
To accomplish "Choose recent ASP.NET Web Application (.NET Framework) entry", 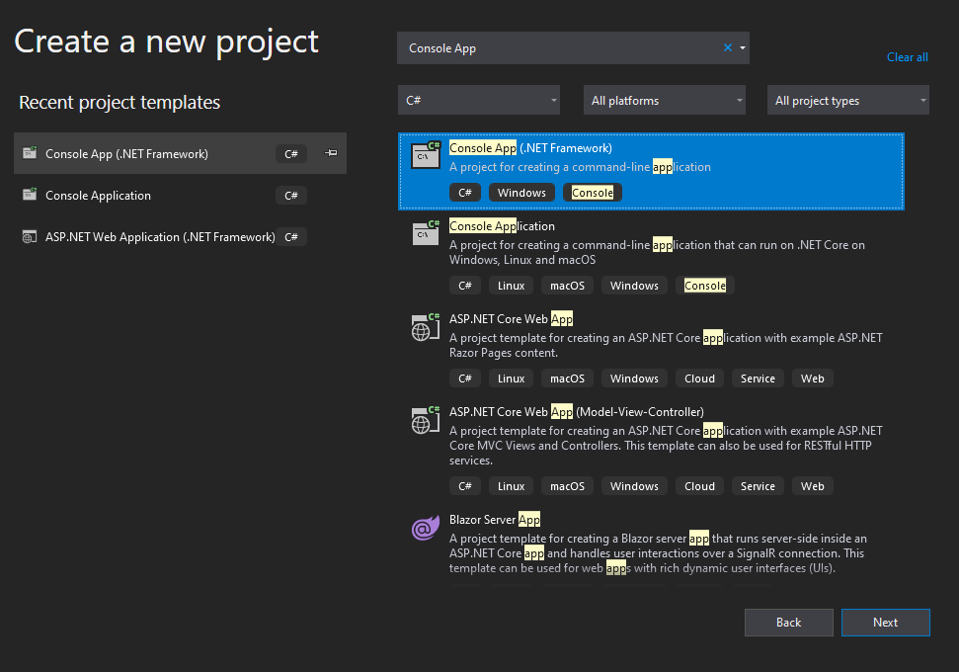I will pyautogui.click(x=180, y=237).
